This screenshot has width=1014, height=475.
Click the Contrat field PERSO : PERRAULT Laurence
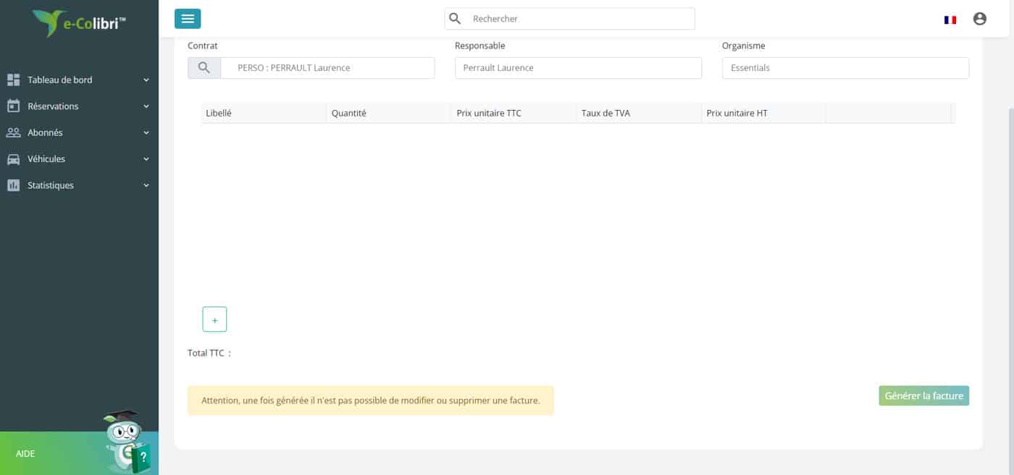point(327,68)
